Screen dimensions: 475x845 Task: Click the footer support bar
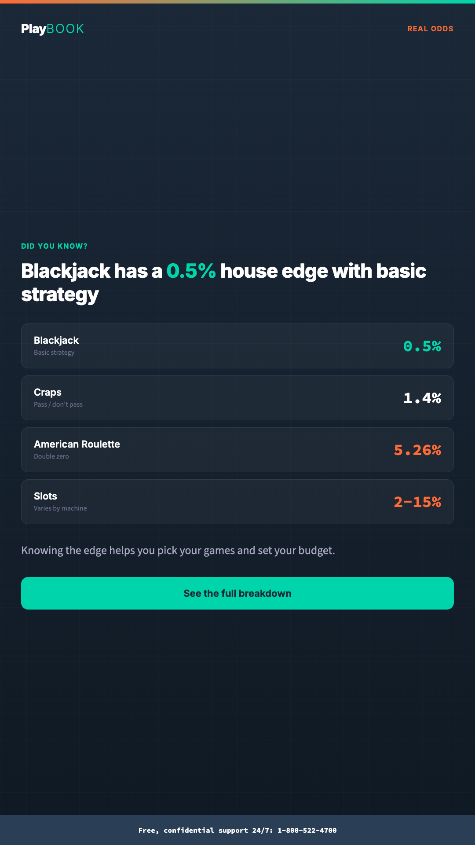click(x=237, y=830)
